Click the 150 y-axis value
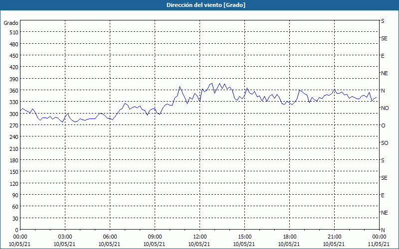399x249 pixels. click(x=14, y=172)
